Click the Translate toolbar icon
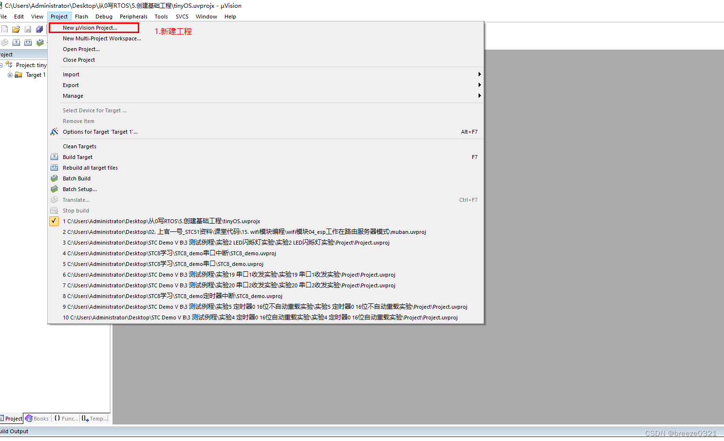724x441 pixels. tap(4, 42)
